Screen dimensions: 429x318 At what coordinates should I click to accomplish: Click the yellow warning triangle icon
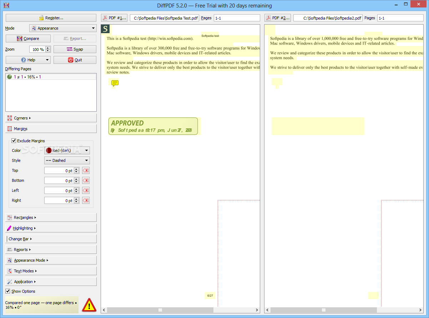click(89, 306)
